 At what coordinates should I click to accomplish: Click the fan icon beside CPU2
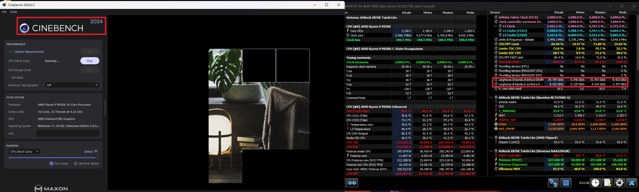[x=496, y=124]
